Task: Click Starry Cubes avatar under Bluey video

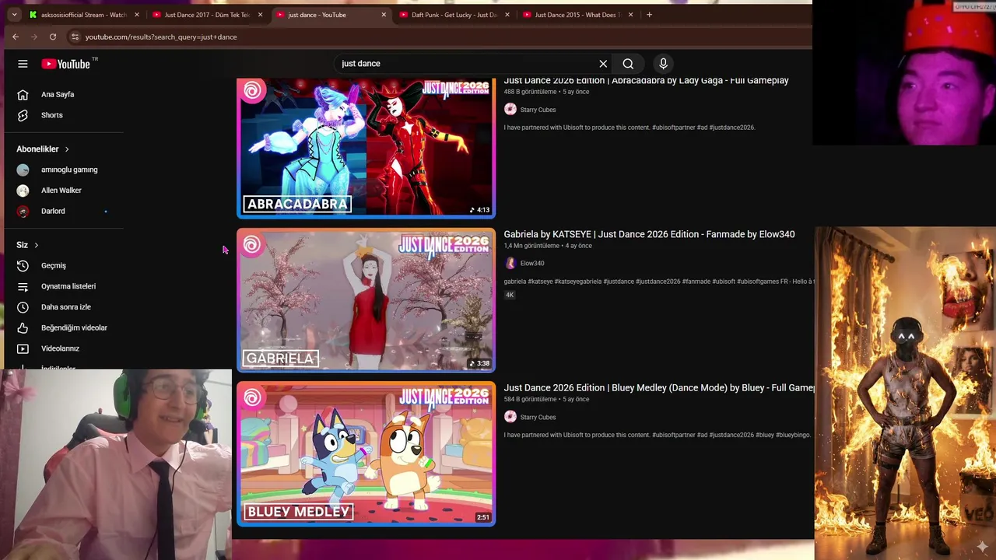Action: (510, 417)
